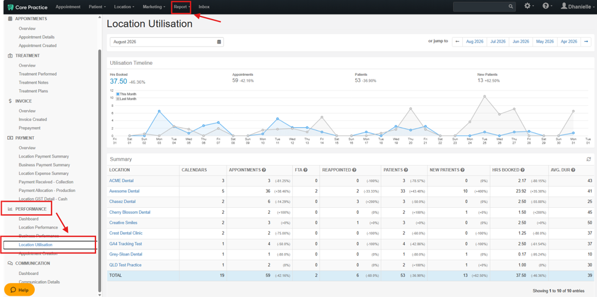Viewport: 597px width, 297px height.
Task: Toggle the Last Month chart legend
Action: coord(126,99)
